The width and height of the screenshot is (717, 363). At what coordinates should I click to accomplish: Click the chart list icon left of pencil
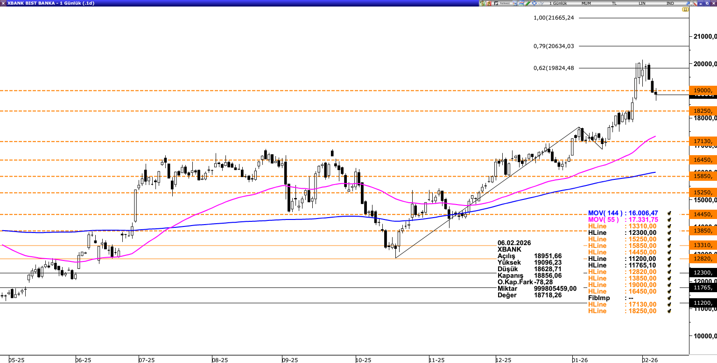520,3
